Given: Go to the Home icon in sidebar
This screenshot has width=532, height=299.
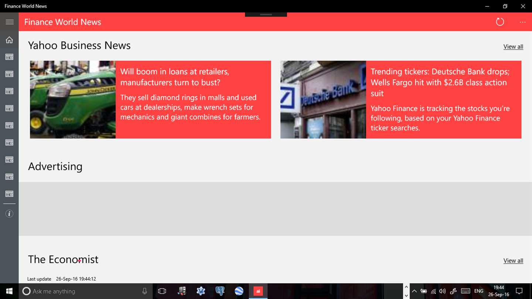Looking at the screenshot, I should 9,40.
